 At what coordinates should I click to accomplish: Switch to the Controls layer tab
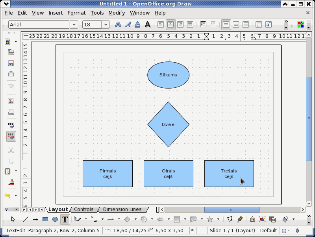[84, 209]
